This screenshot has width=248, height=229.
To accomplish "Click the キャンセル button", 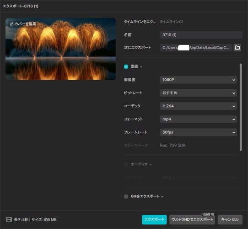I will (x=230, y=219).
